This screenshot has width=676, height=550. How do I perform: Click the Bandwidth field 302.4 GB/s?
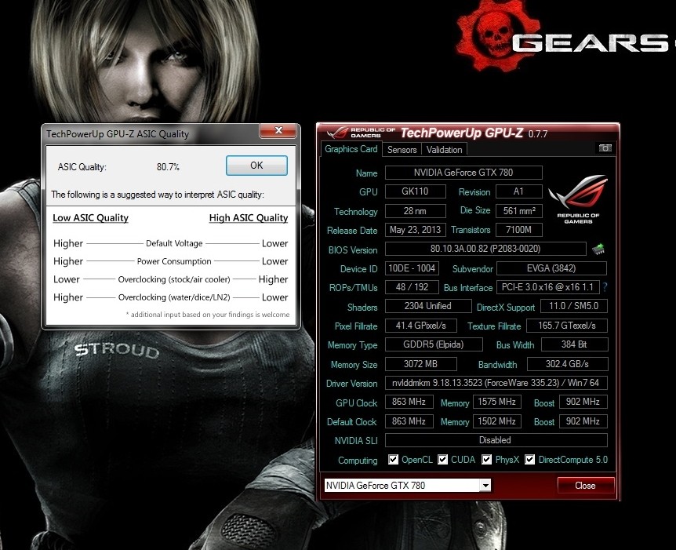pyautogui.click(x=567, y=364)
